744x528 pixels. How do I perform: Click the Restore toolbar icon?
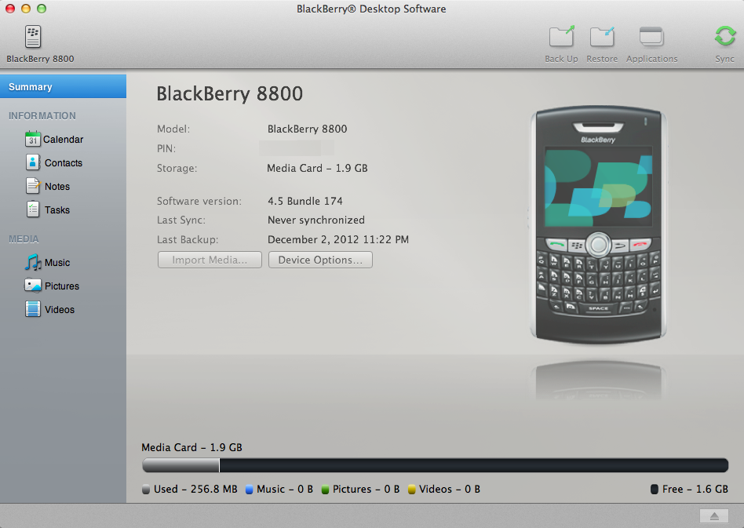pos(602,37)
